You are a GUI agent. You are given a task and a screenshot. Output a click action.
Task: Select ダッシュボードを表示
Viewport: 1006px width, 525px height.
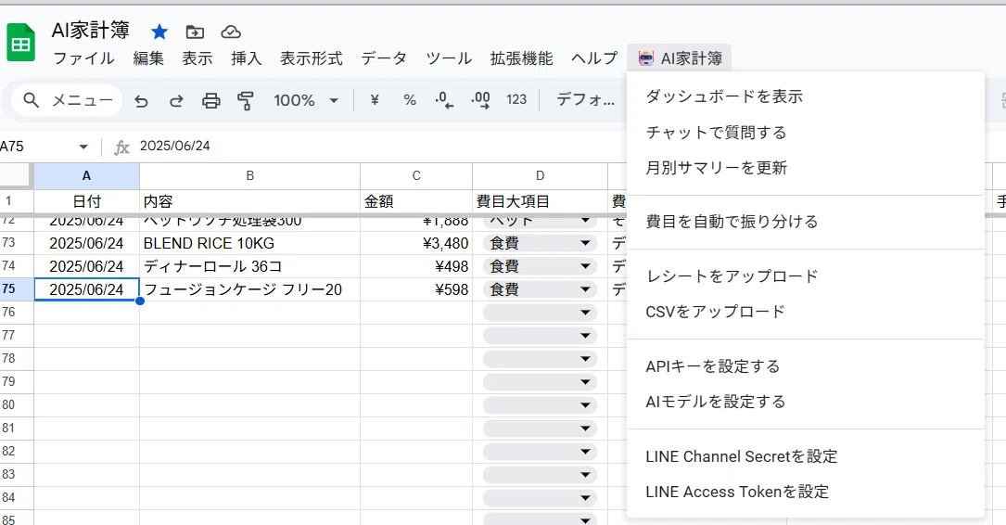[805, 96]
